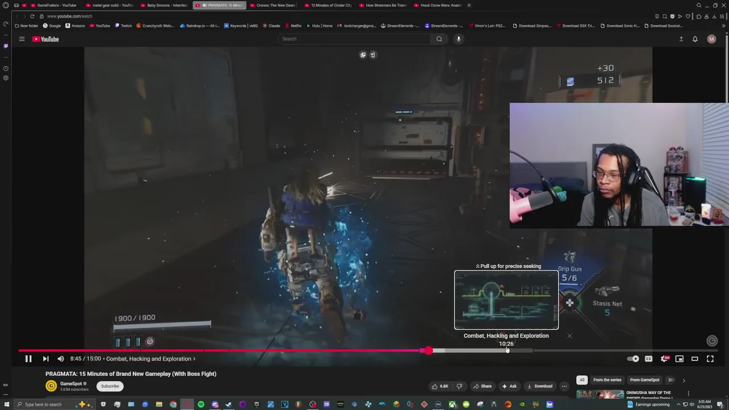
Task: Mute the video volume speaker icon
Action: tap(61, 359)
